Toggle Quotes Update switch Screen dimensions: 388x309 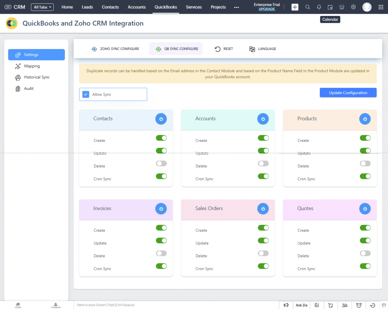pos(365,240)
